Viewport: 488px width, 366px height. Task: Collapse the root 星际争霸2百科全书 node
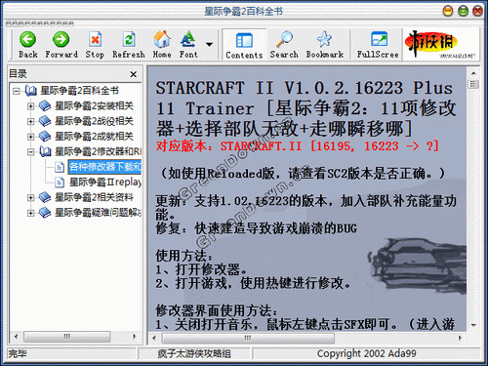pos(17,91)
